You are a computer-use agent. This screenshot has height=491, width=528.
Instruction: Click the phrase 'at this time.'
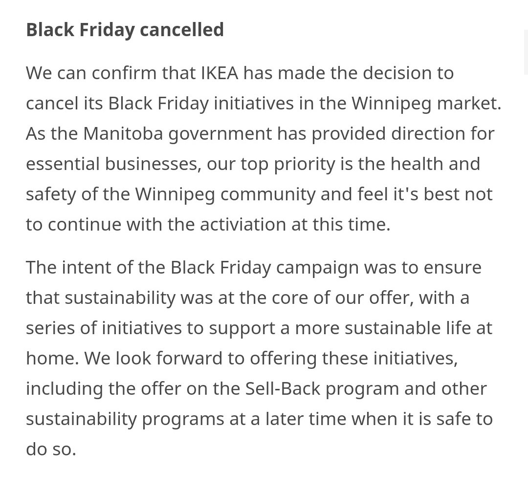point(341,224)
